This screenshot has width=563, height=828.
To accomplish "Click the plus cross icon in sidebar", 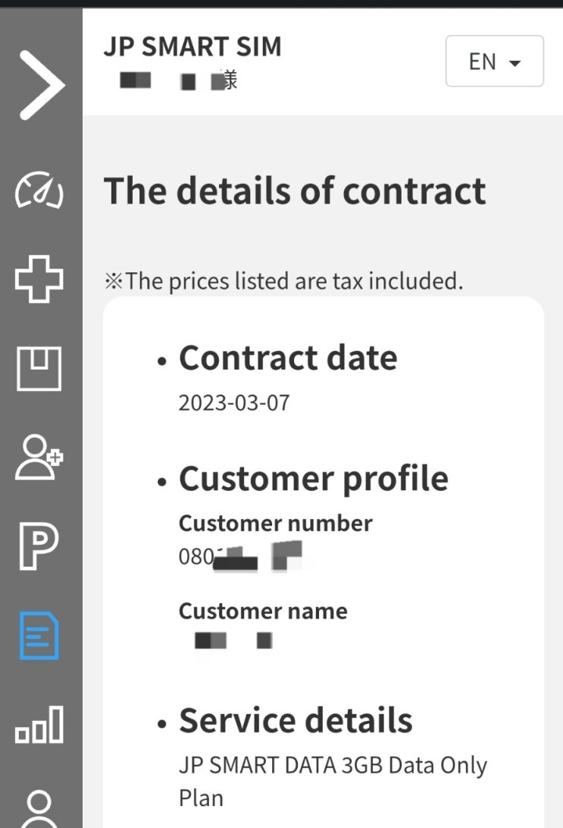I will click(x=39, y=279).
